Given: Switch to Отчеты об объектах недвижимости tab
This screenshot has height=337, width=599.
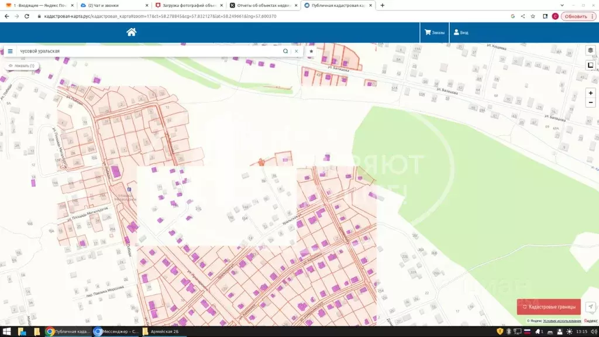Looking at the screenshot, I should tap(264, 5).
